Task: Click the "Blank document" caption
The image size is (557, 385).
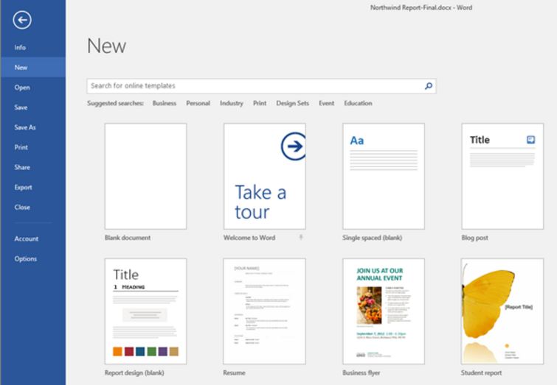Action: (128, 238)
